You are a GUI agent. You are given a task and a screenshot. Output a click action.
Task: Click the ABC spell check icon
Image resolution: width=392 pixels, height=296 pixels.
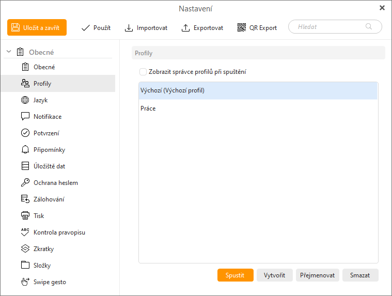pyautogui.click(x=25, y=232)
